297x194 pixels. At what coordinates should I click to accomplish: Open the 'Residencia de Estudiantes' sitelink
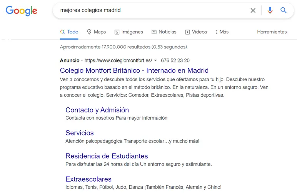click(107, 156)
